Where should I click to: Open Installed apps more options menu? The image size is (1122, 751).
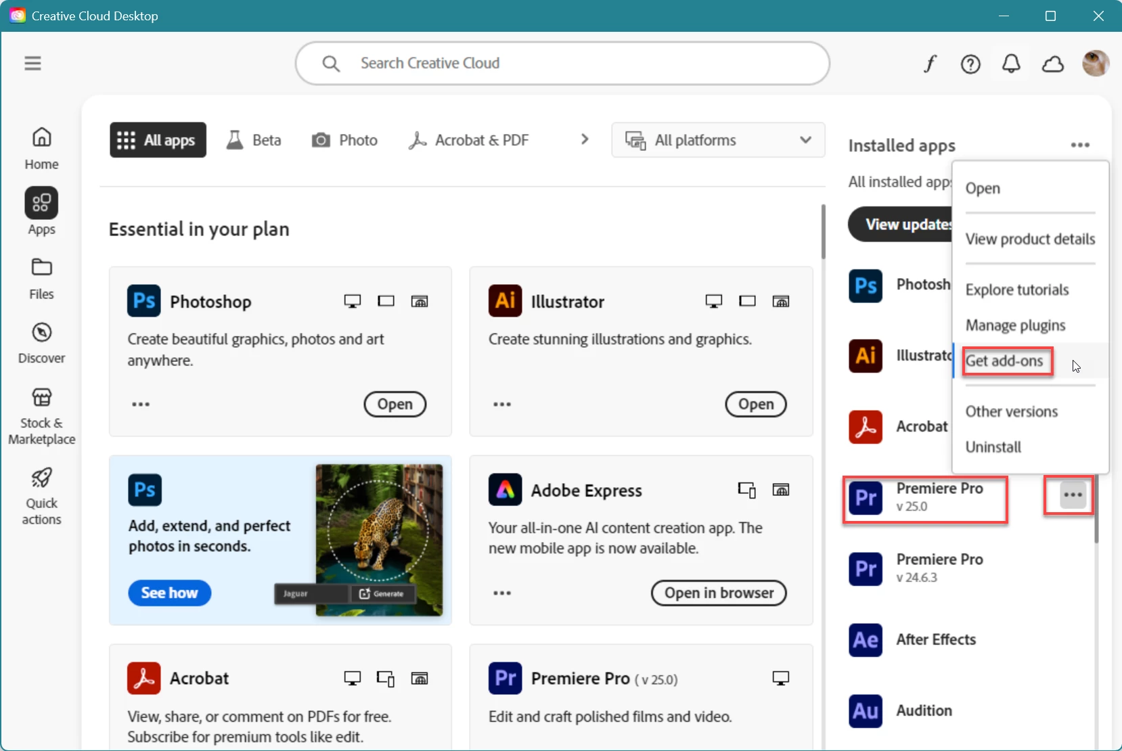1080,145
